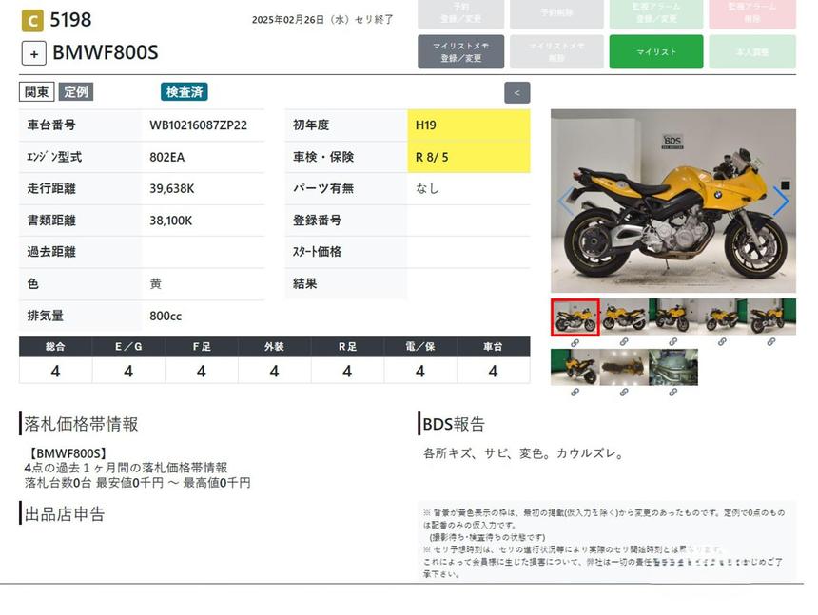The image size is (818, 615).
Task: Click link icon under second thumbnail
Action: click(x=624, y=342)
